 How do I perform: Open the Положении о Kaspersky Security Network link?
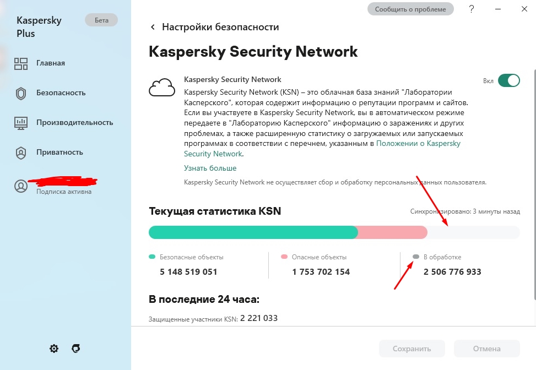(x=418, y=144)
